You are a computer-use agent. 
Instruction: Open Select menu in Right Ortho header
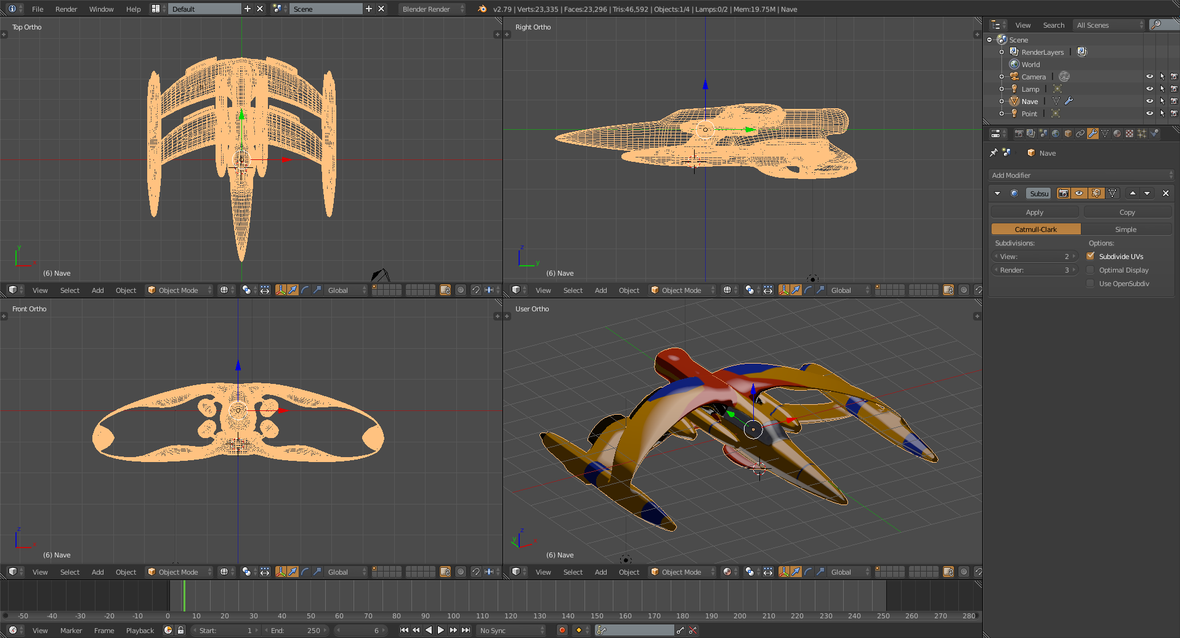[x=573, y=290]
